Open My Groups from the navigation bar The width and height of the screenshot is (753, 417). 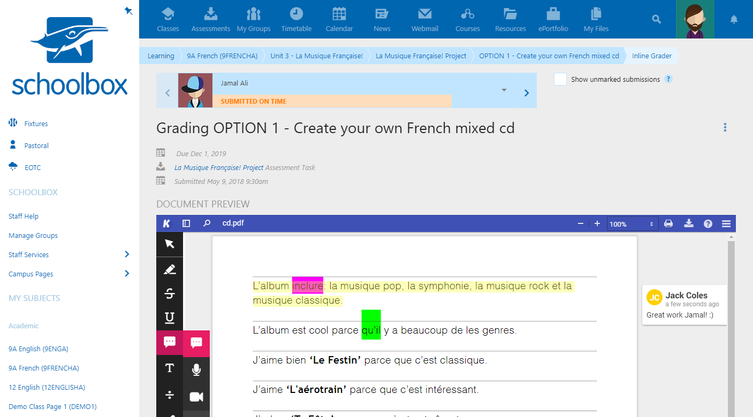(254, 19)
